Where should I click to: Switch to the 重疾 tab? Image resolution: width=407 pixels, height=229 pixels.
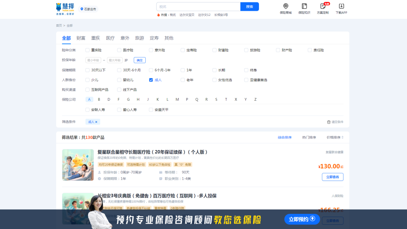pyautogui.click(x=95, y=38)
